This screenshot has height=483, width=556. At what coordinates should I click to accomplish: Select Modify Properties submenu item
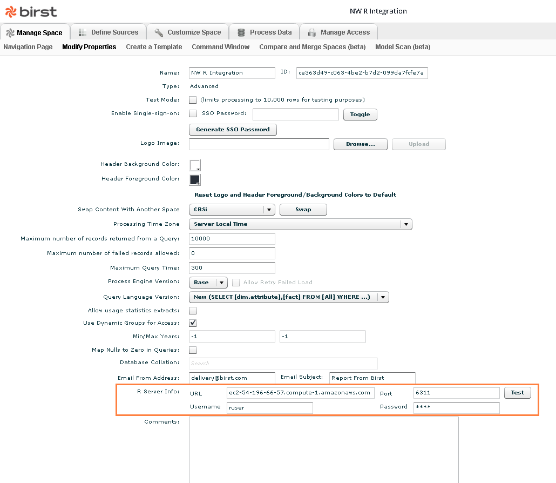pos(89,47)
